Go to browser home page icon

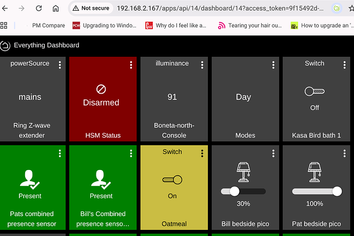click(x=56, y=9)
